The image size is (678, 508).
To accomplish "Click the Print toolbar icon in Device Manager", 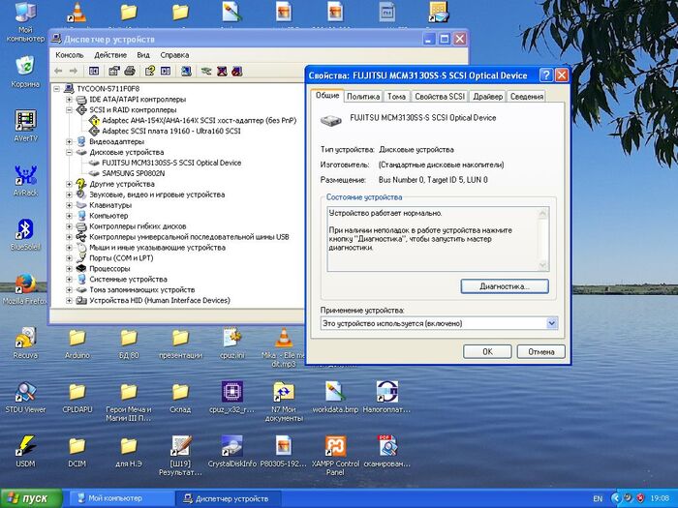I will pyautogui.click(x=131, y=71).
